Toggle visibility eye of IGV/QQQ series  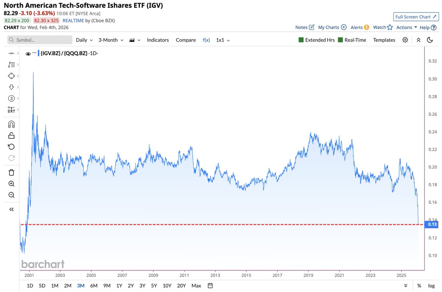point(28,54)
